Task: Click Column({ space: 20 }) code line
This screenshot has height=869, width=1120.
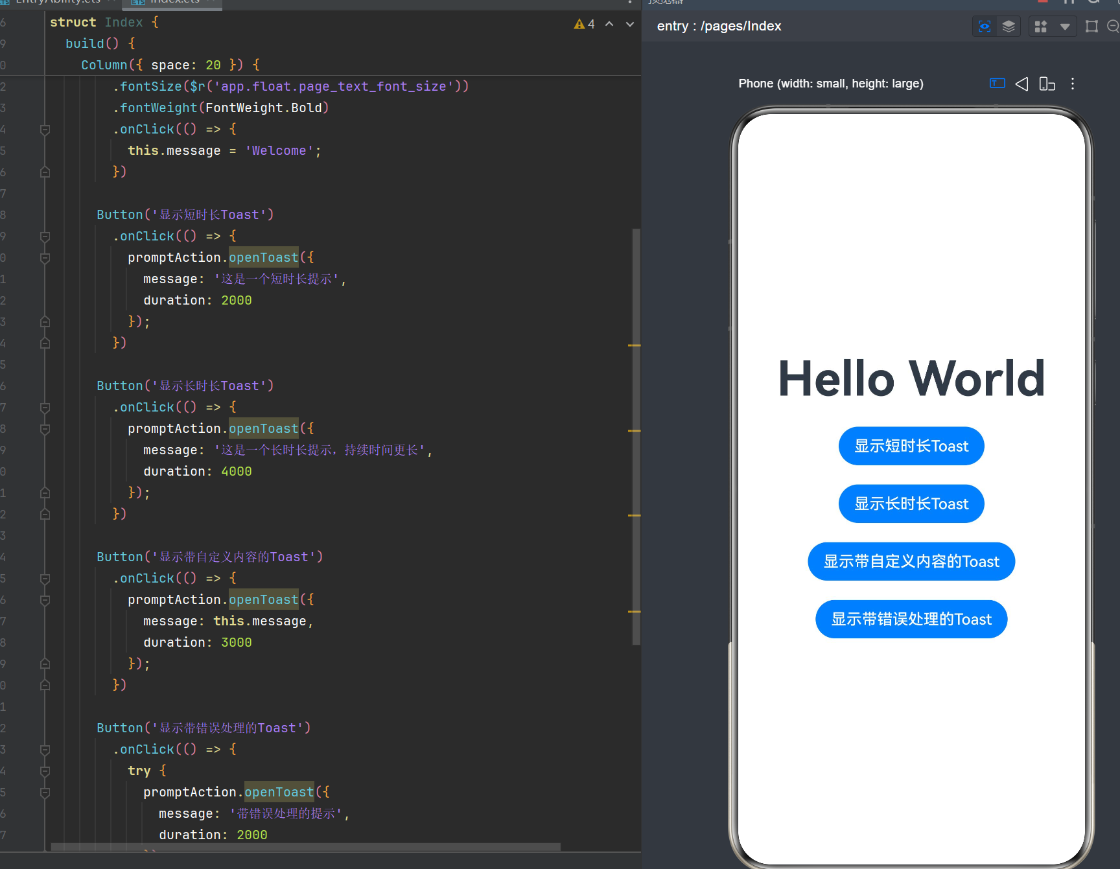Action: click(x=170, y=65)
